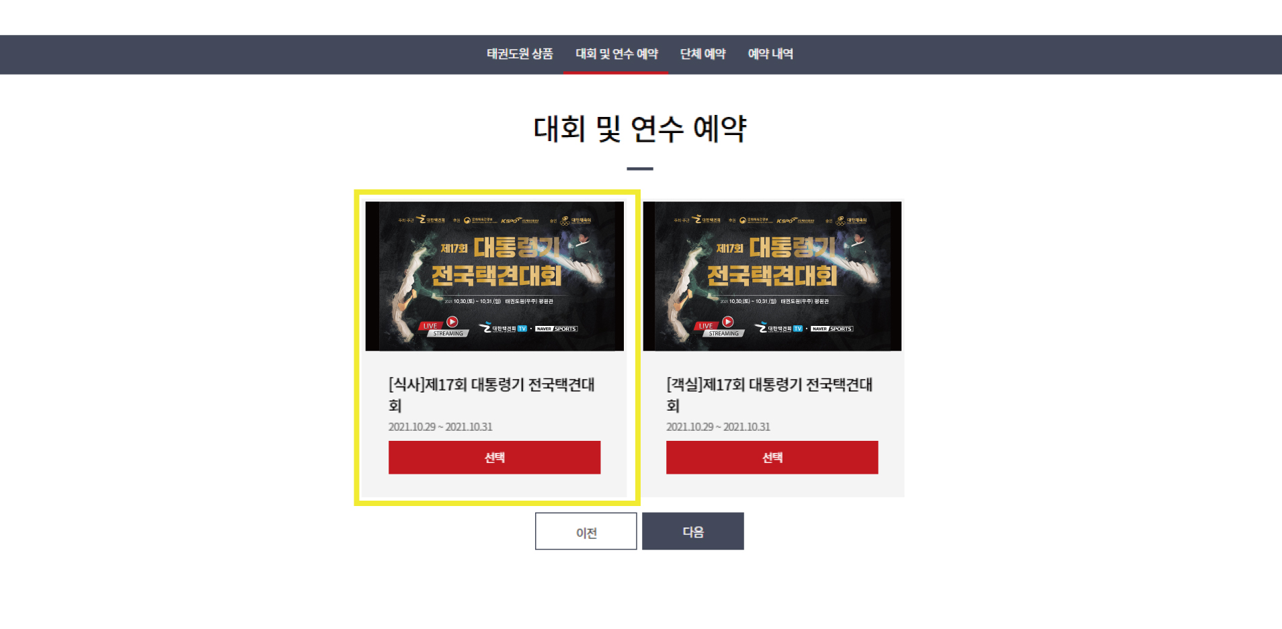Click the live streaming play icon in [객실] poster
The image size is (1282, 629).
(x=728, y=322)
